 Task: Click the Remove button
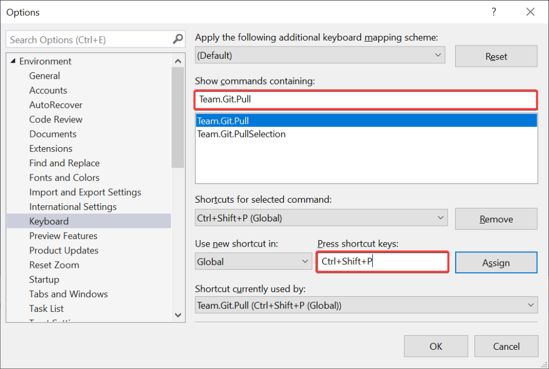pyautogui.click(x=496, y=219)
